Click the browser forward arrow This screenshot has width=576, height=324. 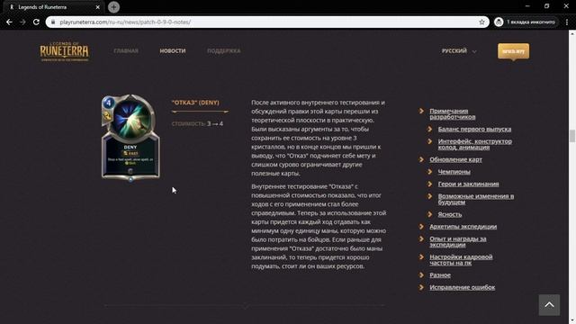coord(22,22)
